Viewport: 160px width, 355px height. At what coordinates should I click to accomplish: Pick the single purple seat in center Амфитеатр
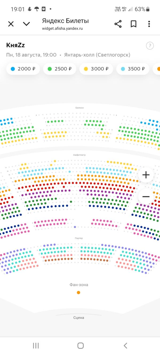tap(75, 227)
